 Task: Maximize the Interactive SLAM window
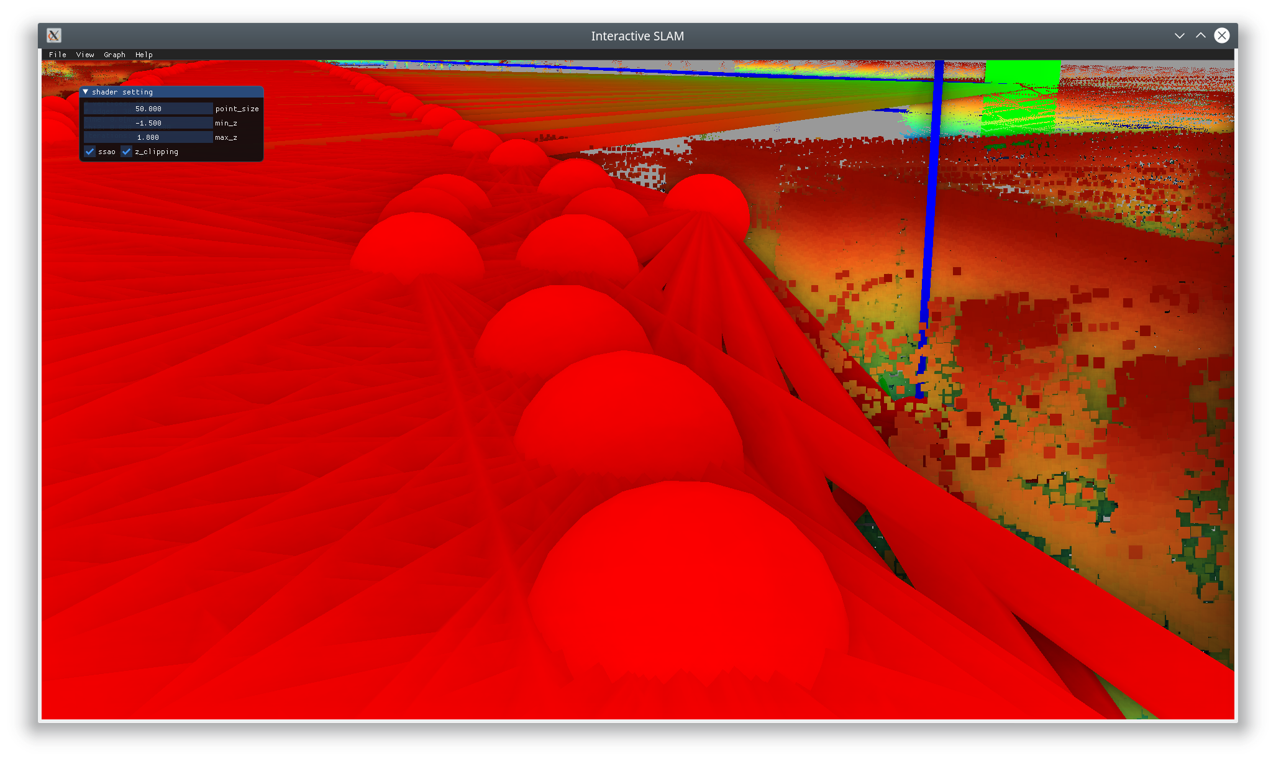[x=1200, y=35]
